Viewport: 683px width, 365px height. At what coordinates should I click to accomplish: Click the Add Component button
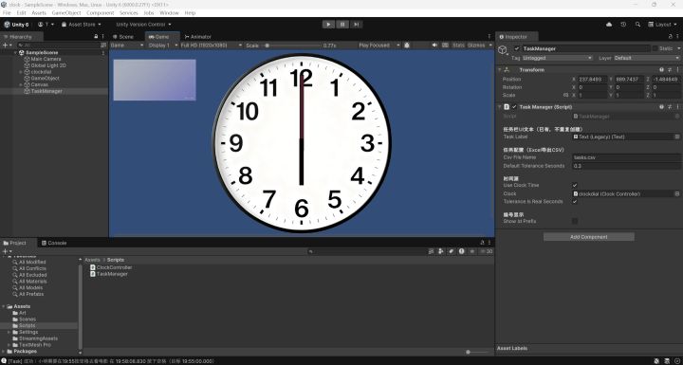click(589, 237)
